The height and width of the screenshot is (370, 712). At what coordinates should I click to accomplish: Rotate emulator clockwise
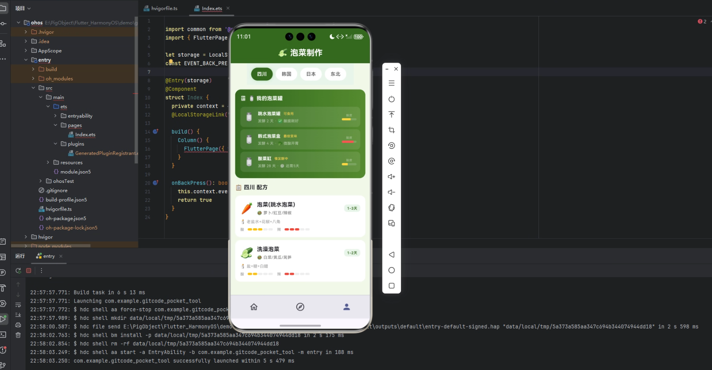point(391,161)
